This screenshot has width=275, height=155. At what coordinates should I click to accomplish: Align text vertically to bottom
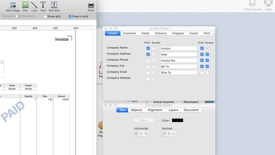click(x=174, y=134)
